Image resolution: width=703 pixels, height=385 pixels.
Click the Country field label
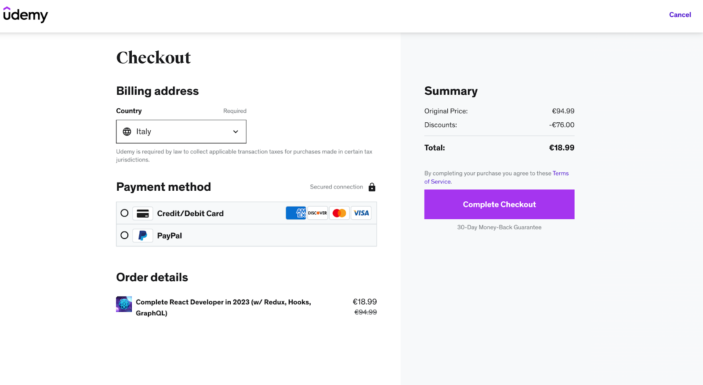pyautogui.click(x=129, y=111)
